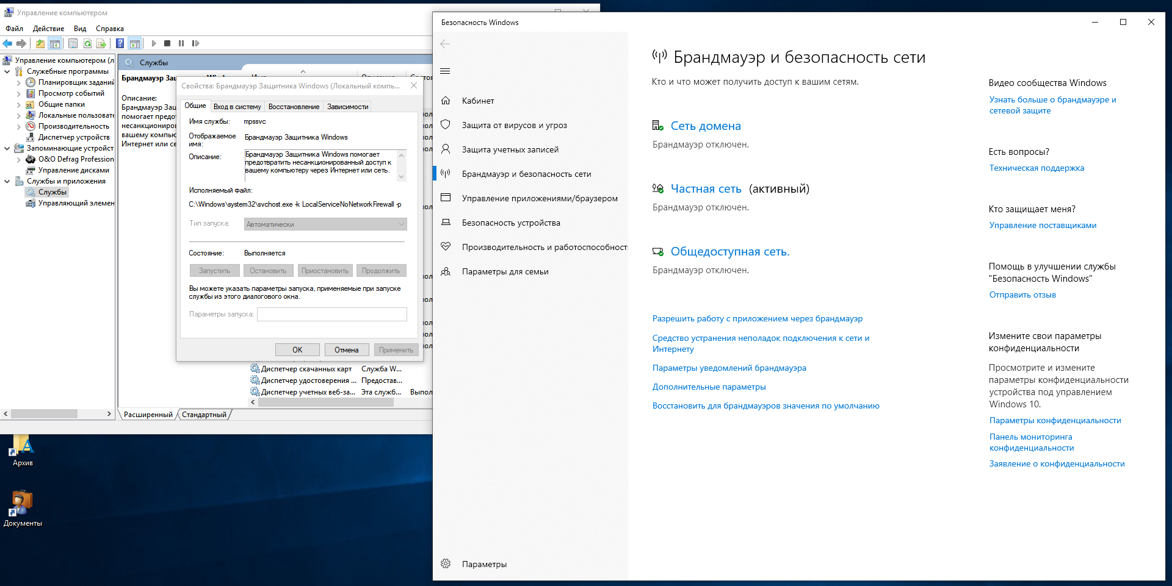The image size is (1172, 586).
Task: Expand the Общие папки tree node
Action: 18,104
